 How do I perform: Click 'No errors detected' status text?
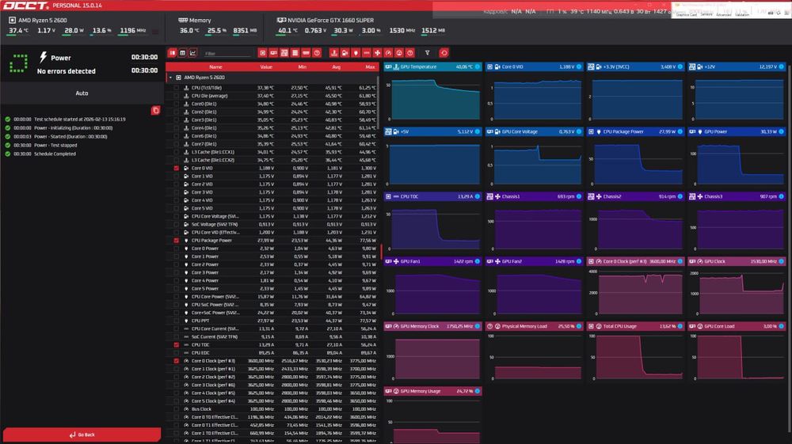(x=67, y=71)
